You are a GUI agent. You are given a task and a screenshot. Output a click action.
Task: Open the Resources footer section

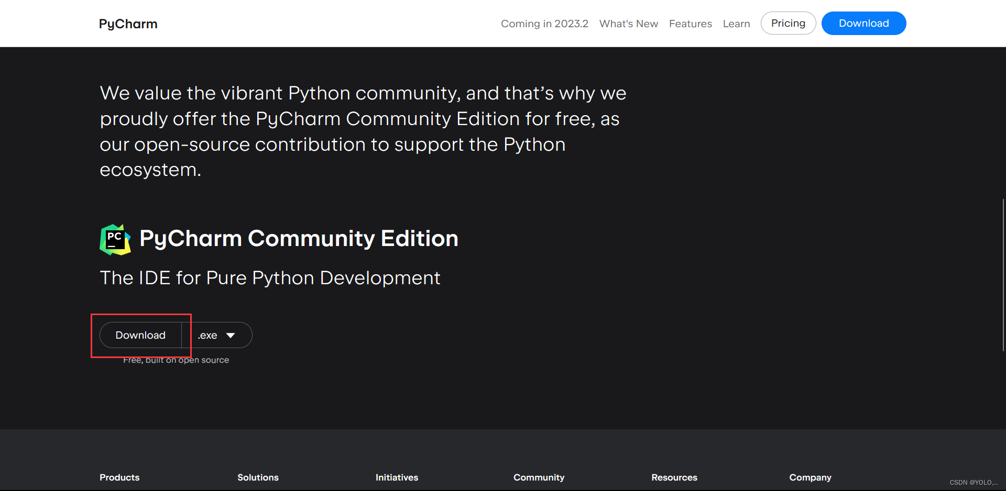674,477
